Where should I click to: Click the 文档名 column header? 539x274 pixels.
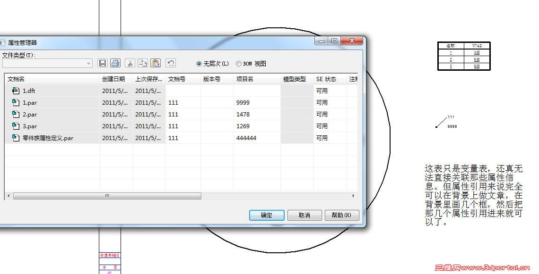[x=52, y=79]
